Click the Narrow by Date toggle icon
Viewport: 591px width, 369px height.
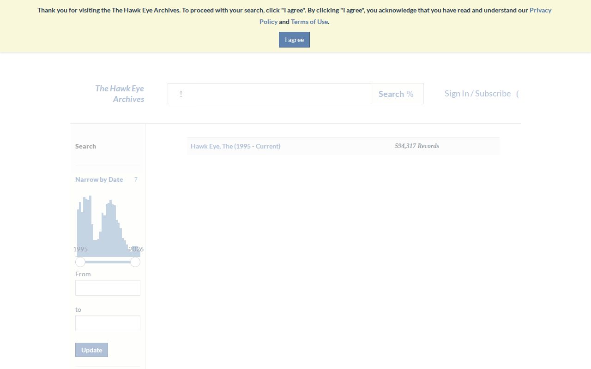136,179
